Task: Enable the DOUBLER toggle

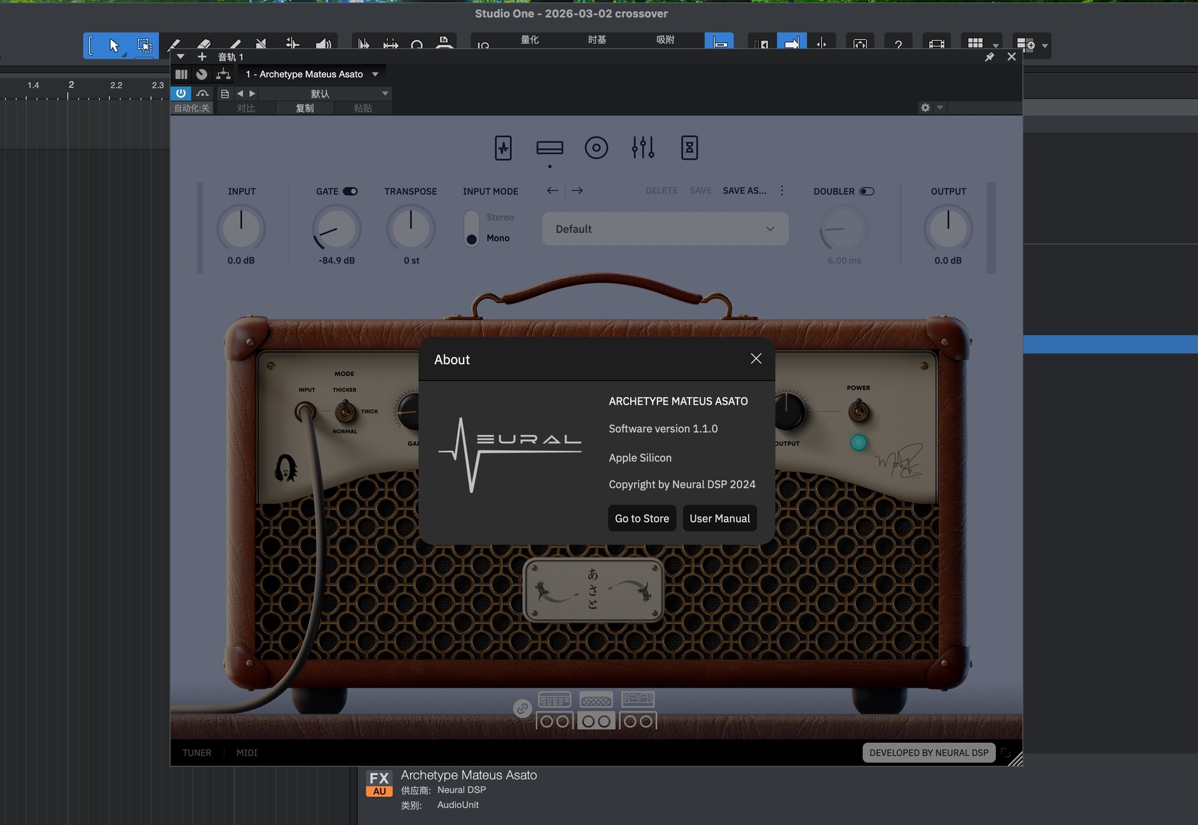Action: [x=866, y=191]
